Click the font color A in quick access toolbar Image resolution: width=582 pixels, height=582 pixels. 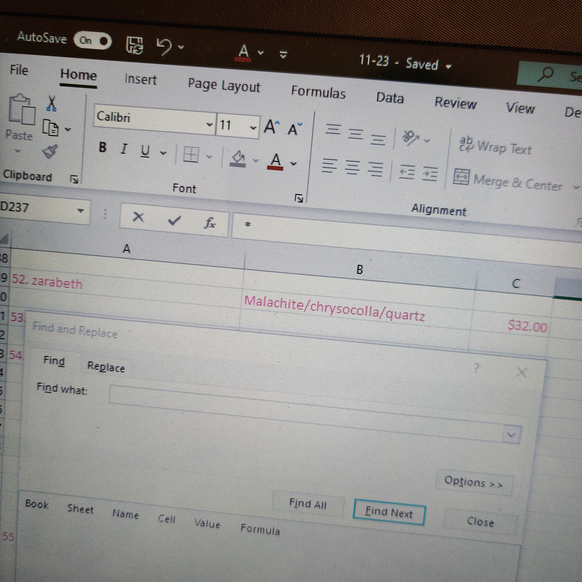coord(243,52)
